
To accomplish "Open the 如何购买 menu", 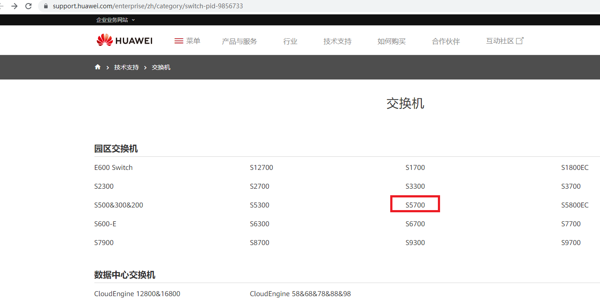I will click(392, 41).
